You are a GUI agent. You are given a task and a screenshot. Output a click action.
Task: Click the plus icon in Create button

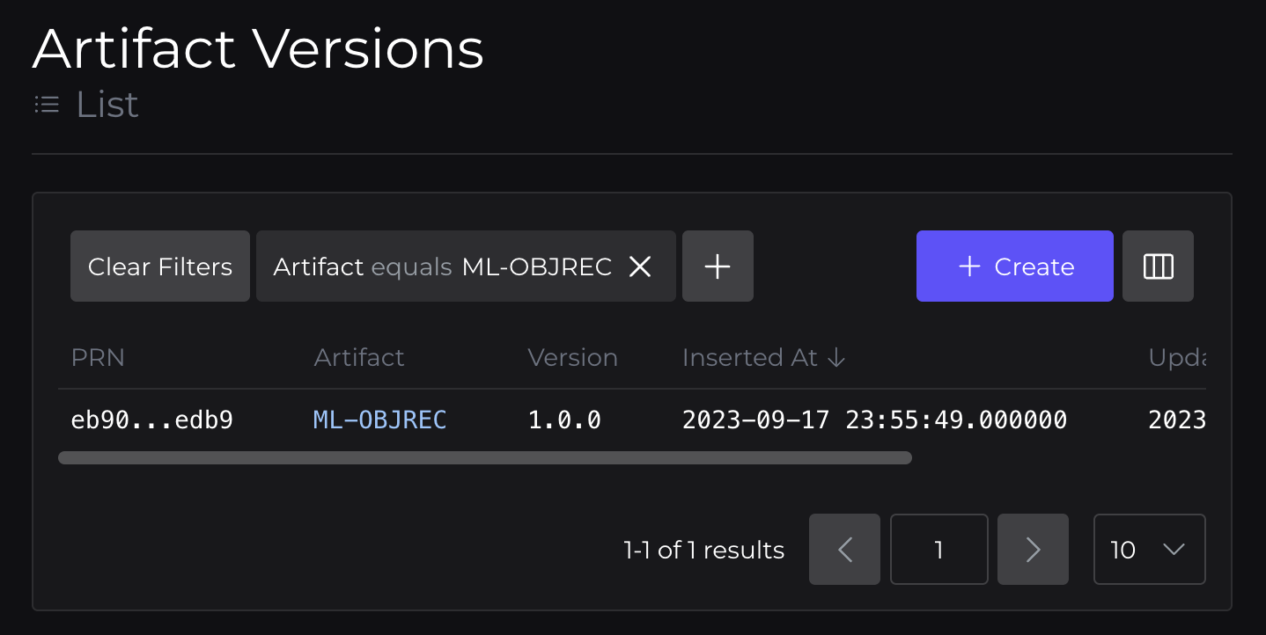[x=969, y=266]
